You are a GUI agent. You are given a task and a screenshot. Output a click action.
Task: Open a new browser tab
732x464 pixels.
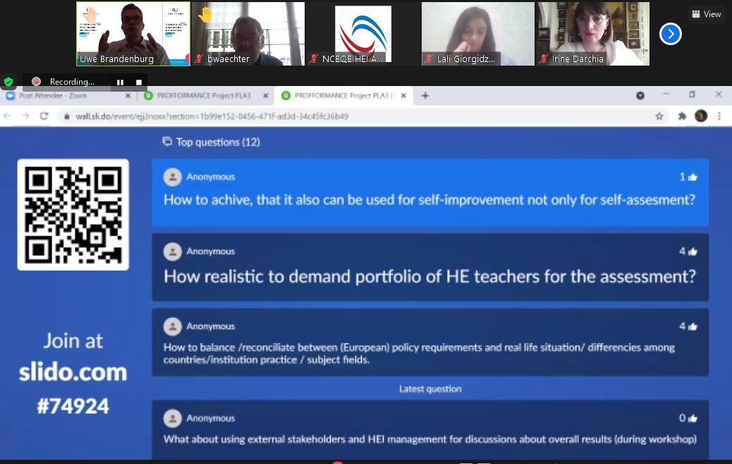[x=425, y=96]
